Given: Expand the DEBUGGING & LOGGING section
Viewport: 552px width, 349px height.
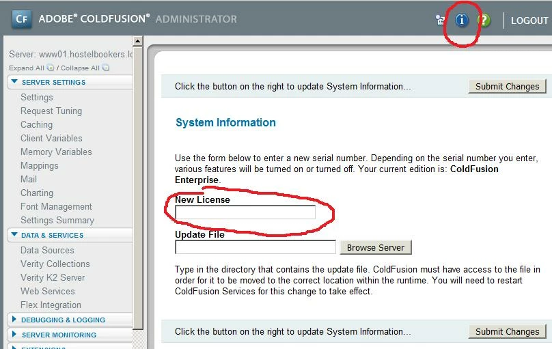Looking at the screenshot, I should pyautogui.click(x=14, y=319).
